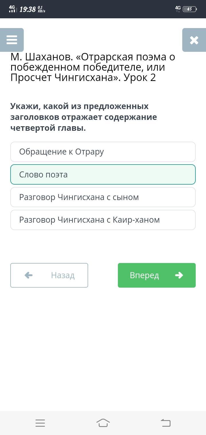Tap Android back navigation icon

click(x=166, y=423)
